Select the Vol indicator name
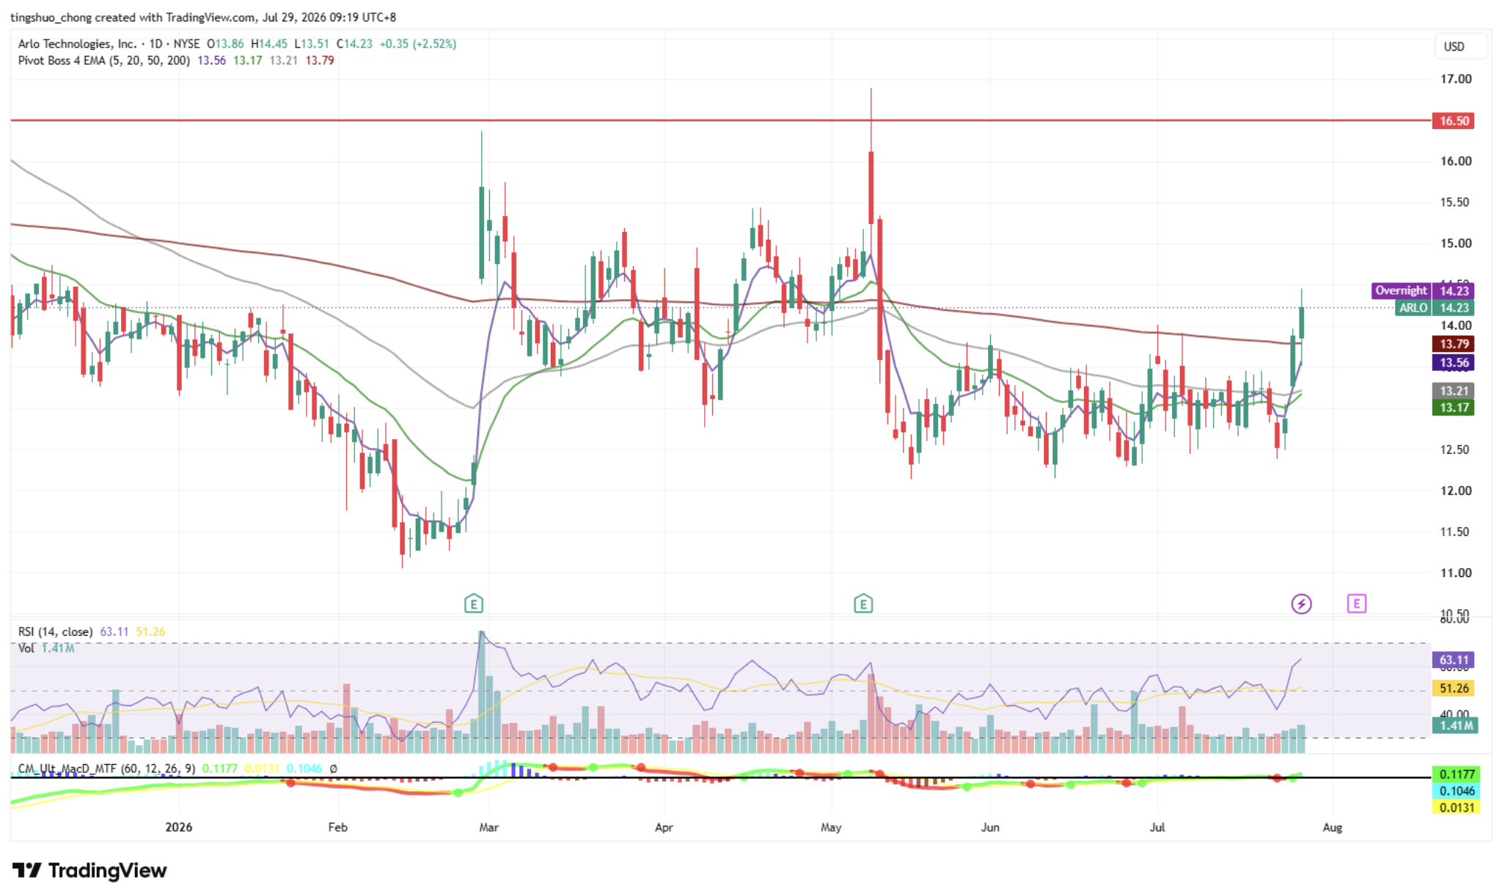Viewport: 1505px width, 896px height. point(26,648)
